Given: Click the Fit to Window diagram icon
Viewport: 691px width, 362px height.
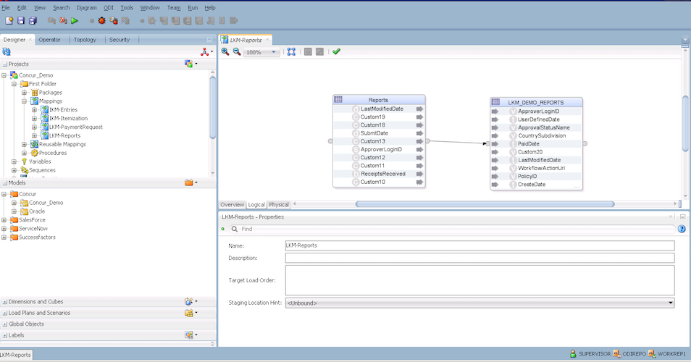Looking at the screenshot, I should [x=291, y=51].
